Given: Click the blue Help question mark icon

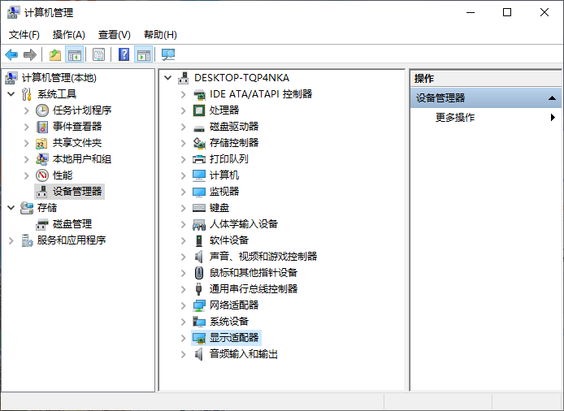Looking at the screenshot, I should pos(124,54).
